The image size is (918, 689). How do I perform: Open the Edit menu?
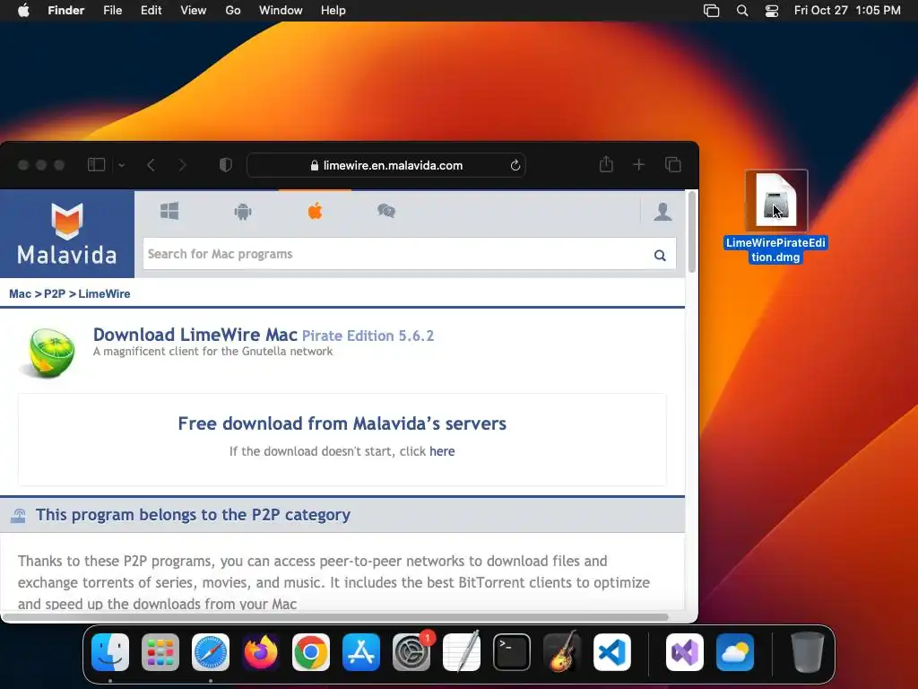(x=151, y=11)
